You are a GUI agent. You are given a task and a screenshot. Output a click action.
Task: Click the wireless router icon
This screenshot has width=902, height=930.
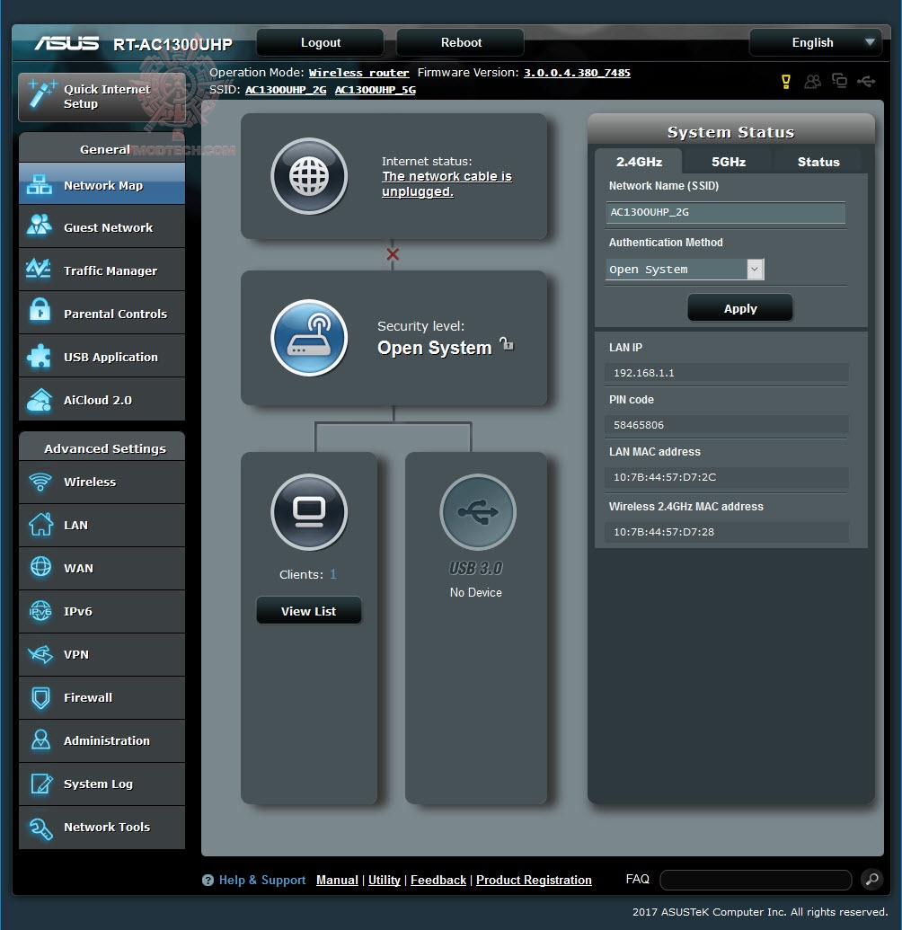pos(309,338)
